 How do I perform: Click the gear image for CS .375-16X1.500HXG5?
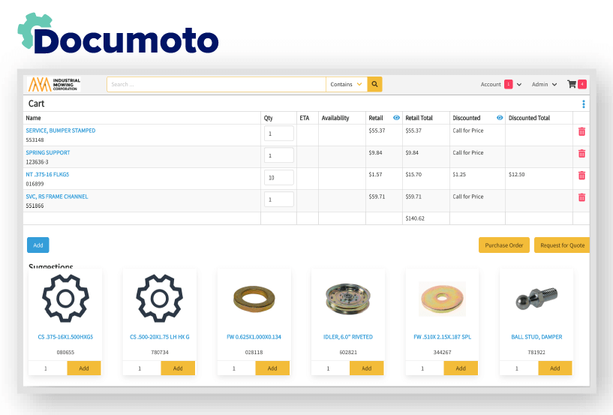pyautogui.click(x=65, y=299)
